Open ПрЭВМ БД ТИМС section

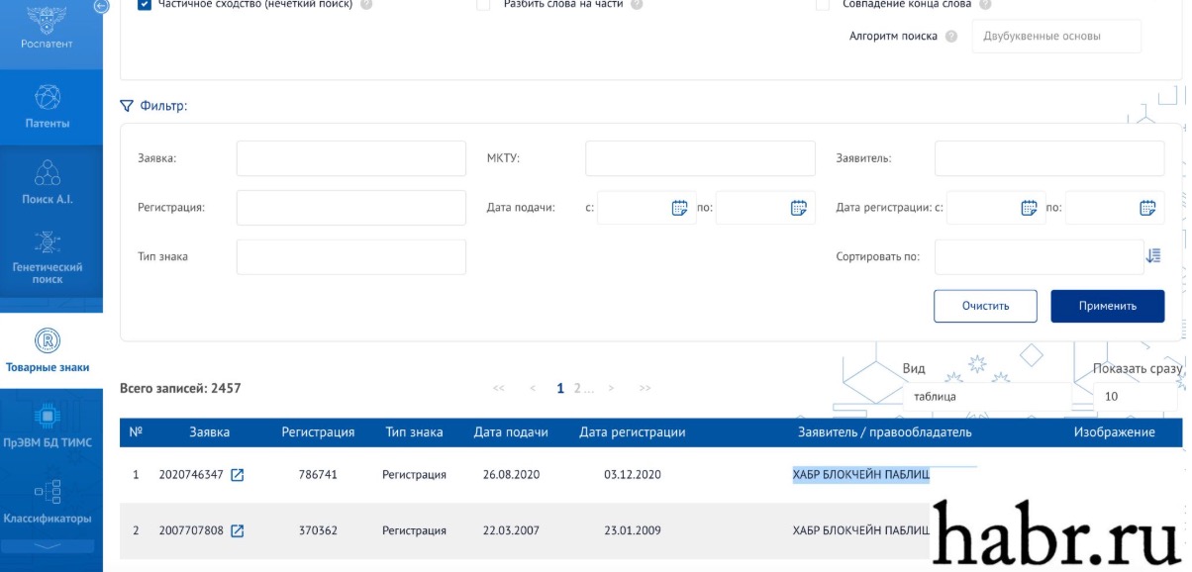(48, 427)
